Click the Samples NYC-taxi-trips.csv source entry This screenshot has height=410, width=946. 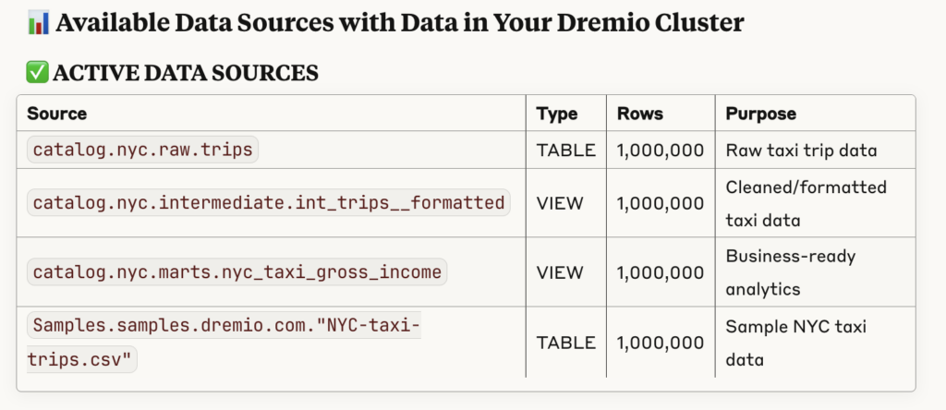[x=224, y=344]
